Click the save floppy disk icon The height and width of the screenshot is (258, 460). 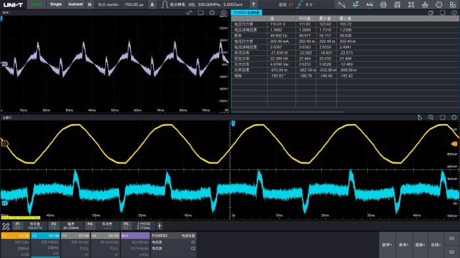[397, 5]
